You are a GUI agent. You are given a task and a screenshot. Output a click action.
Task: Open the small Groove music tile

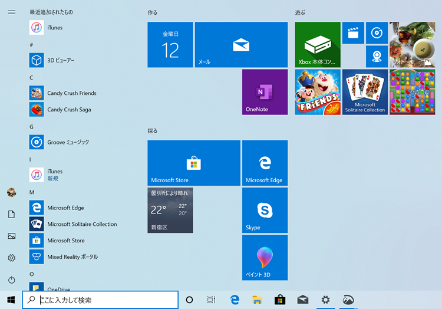tap(377, 32)
